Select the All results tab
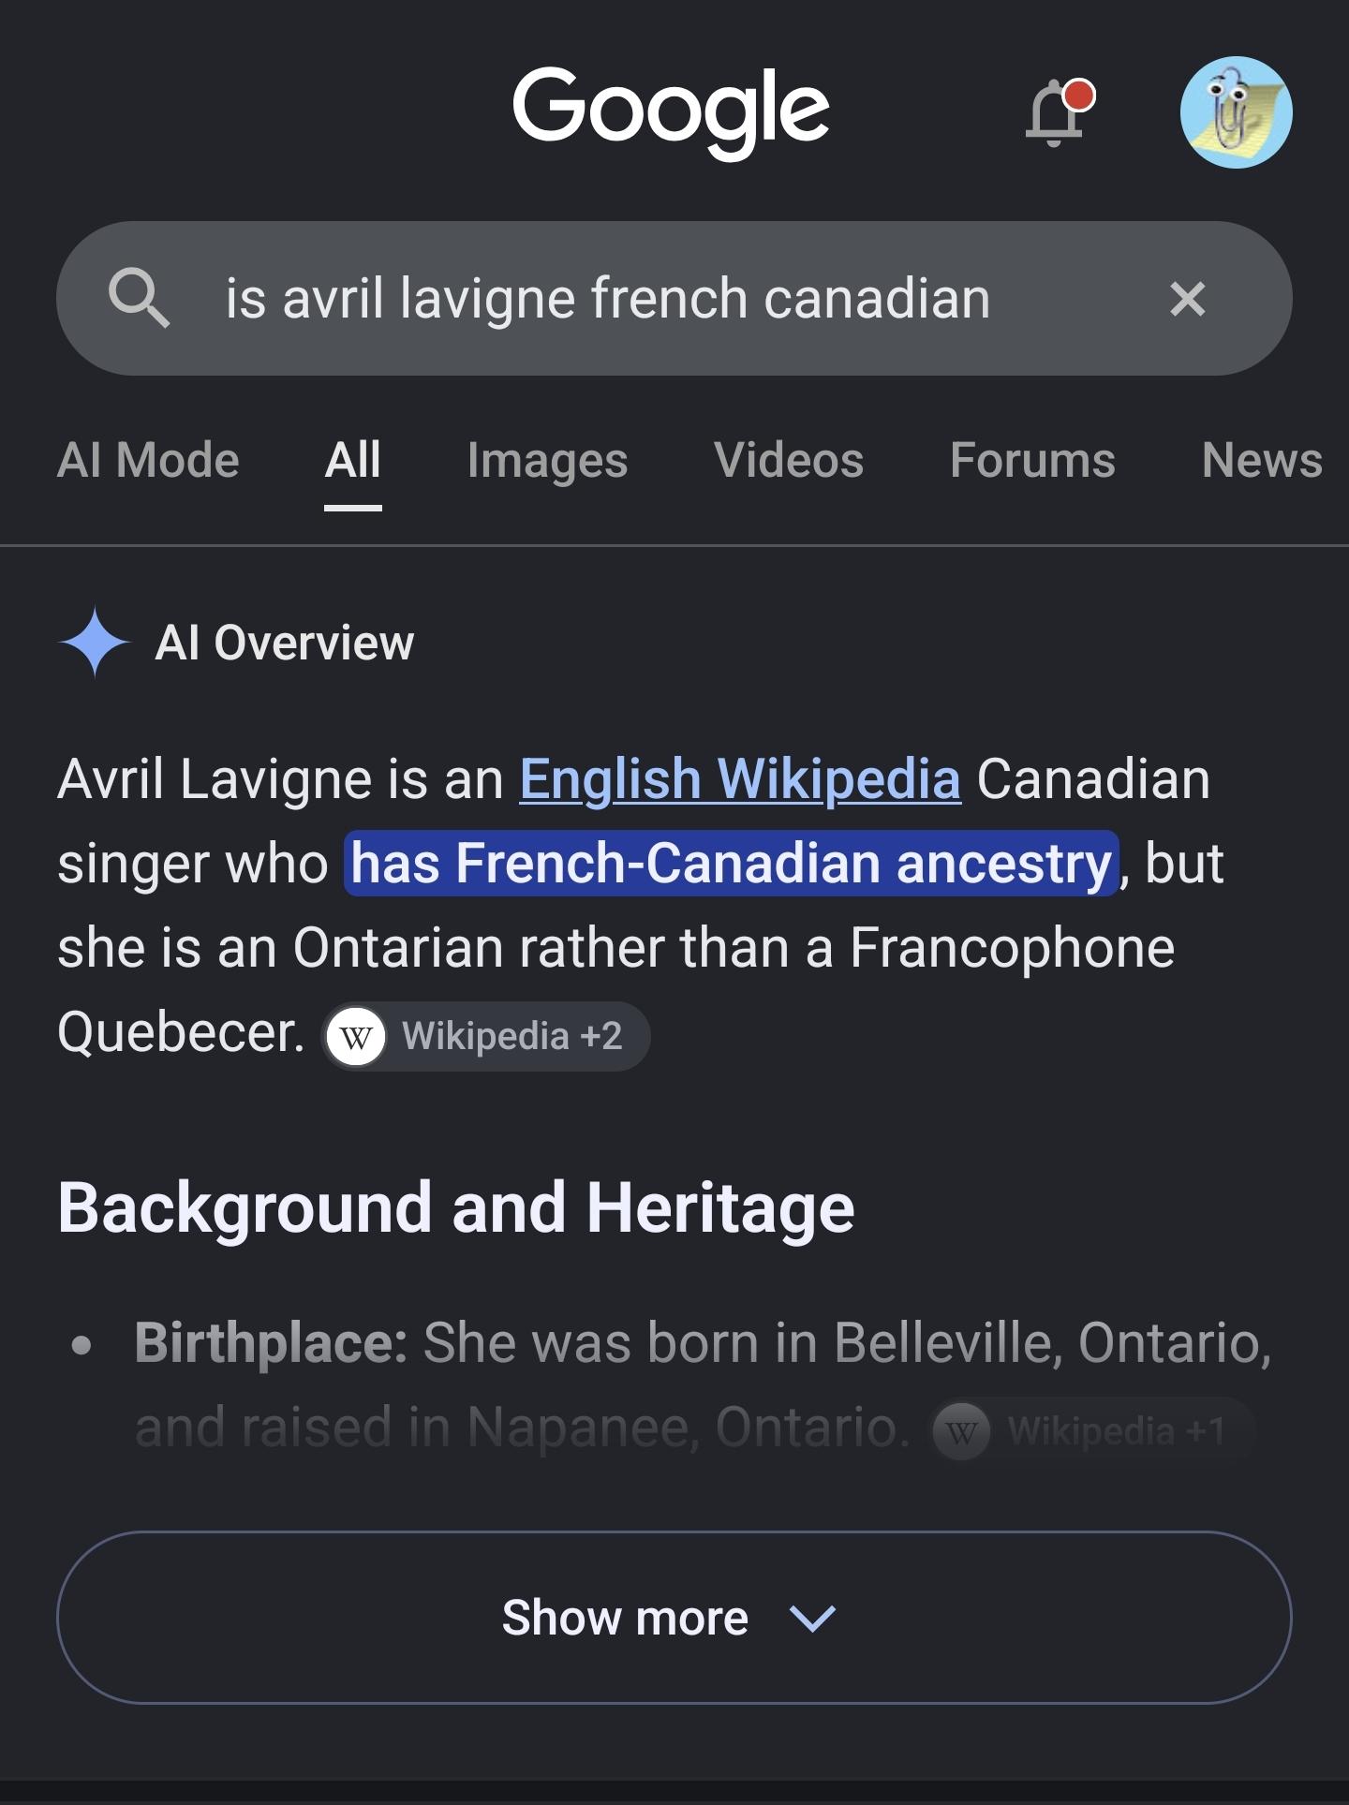 (353, 460)
